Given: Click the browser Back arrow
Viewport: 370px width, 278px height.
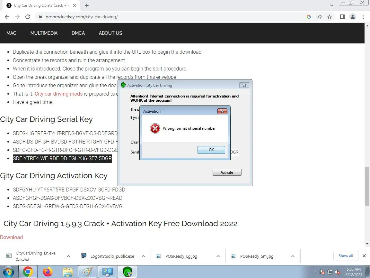Looking at the screenshot, I should (x=7, y=17).
